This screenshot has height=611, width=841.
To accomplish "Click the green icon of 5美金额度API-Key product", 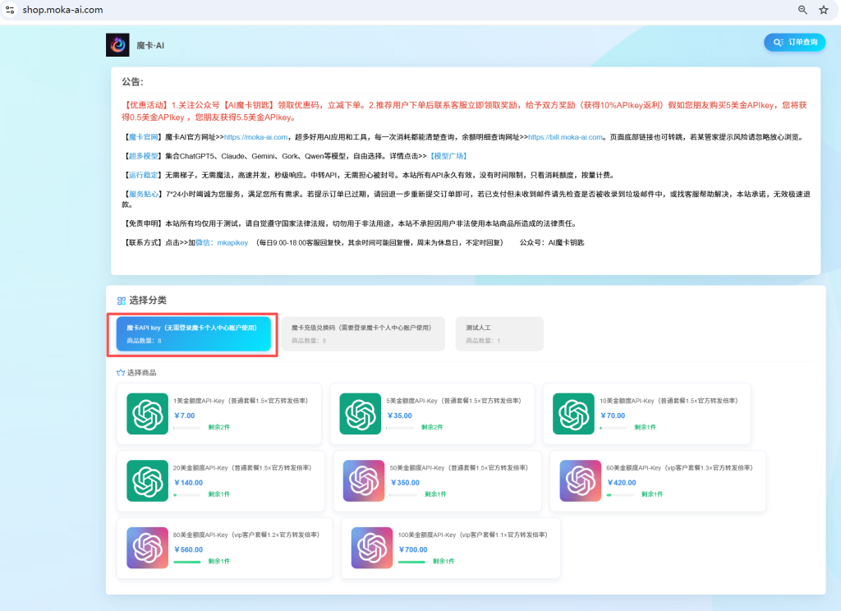I will 361,412.
